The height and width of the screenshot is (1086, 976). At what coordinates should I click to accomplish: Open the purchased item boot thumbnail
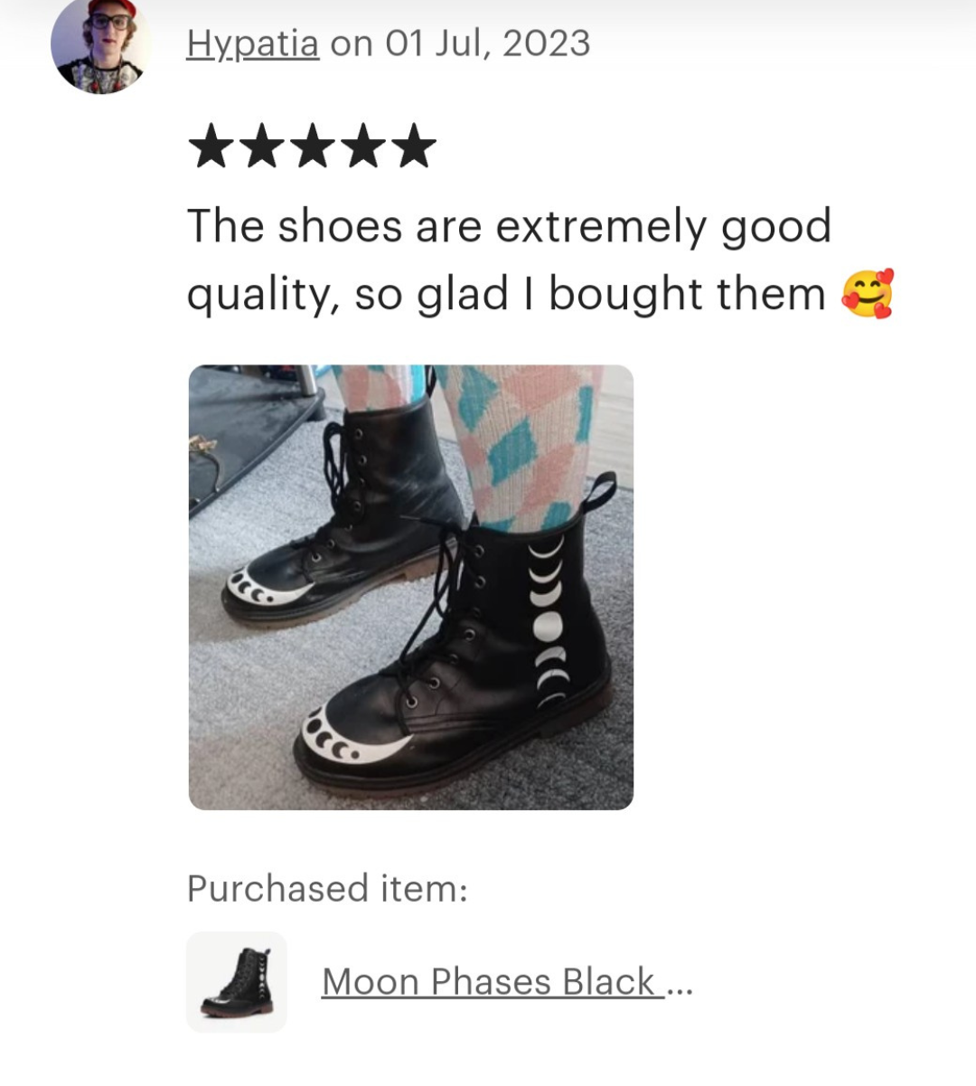[x=237, y=983]
